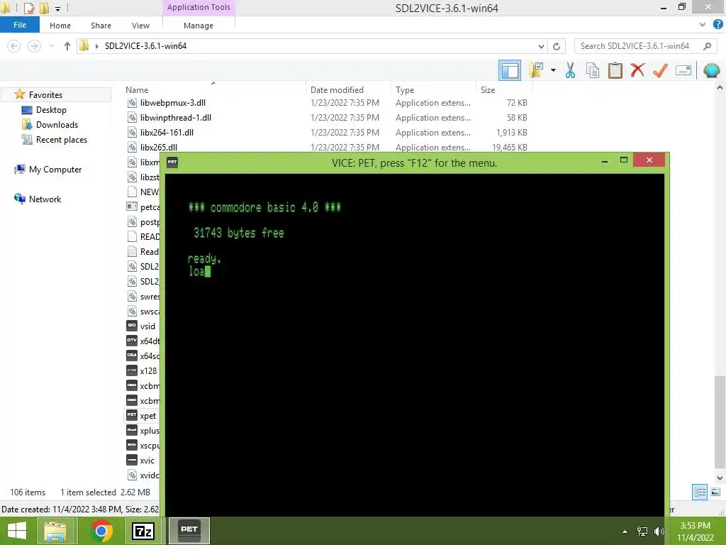Click the Back navigation arrow

pos(14,46)
